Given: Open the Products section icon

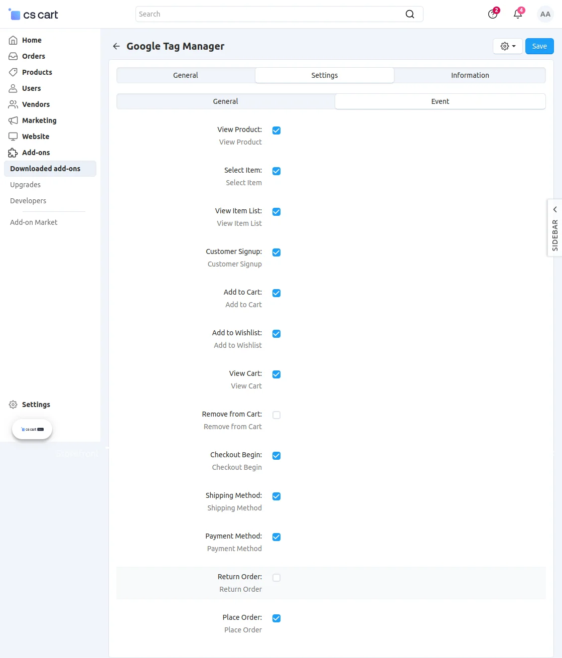Looking at the screenshot, I should click(13, 72).
